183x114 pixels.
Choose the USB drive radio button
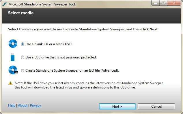23,57
